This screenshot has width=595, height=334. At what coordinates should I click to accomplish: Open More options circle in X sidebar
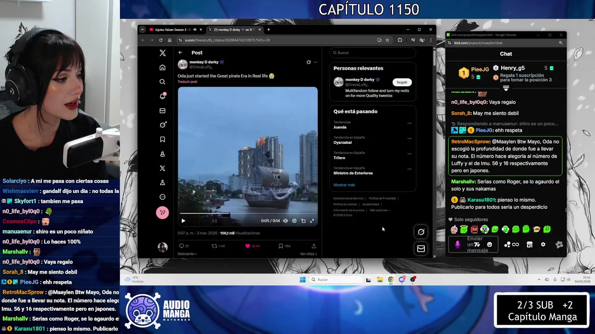pos(162,197)
